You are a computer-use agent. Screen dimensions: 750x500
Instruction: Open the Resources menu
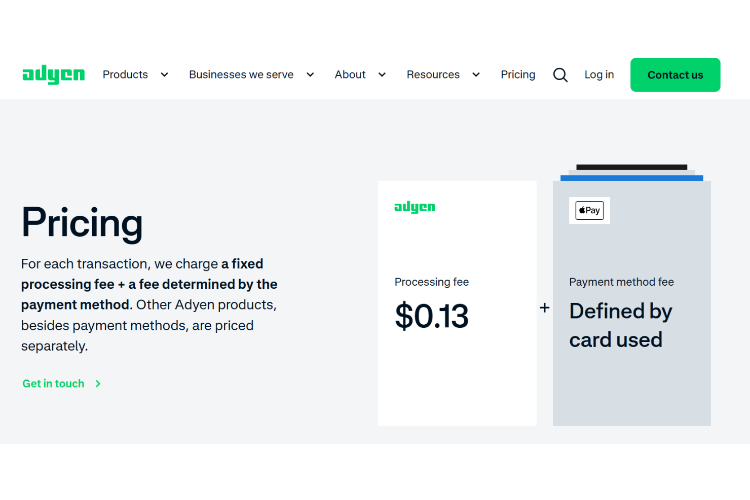[433, 74]
